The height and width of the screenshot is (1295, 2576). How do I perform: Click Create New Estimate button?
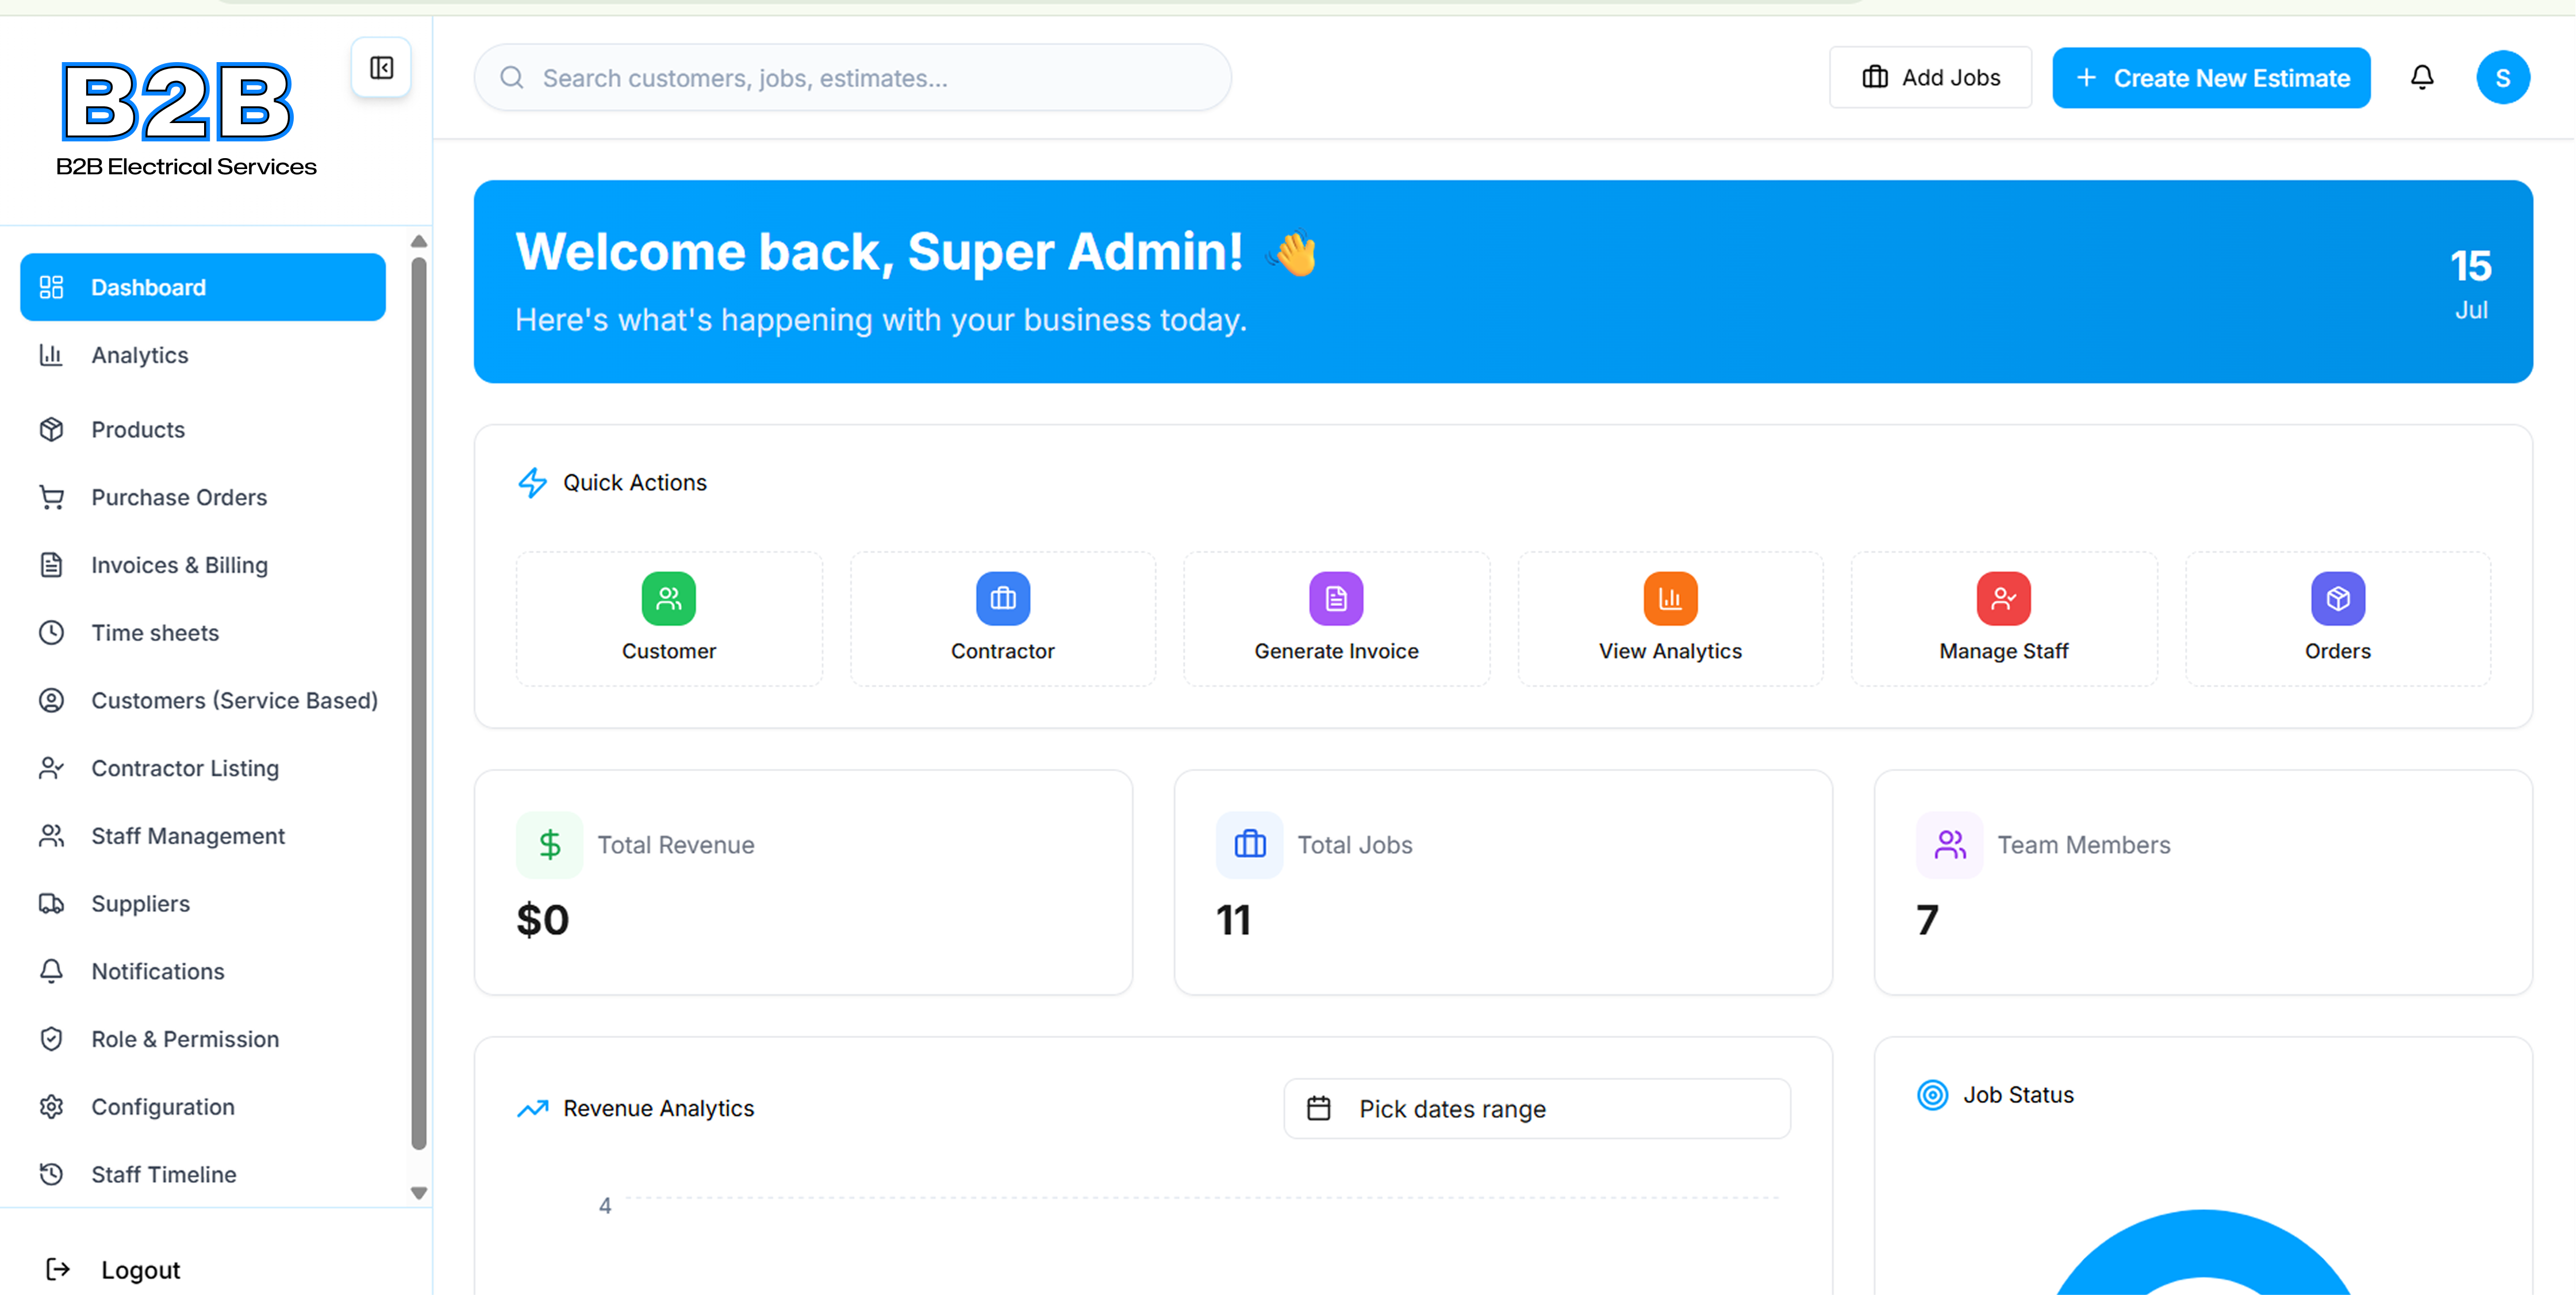[x=2211, y=78]
